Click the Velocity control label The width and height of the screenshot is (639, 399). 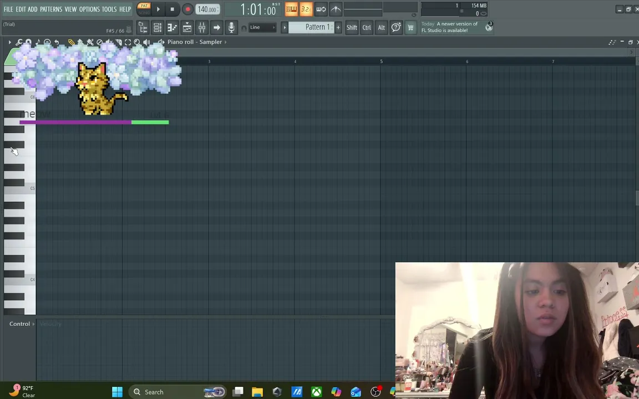[50, 324]
